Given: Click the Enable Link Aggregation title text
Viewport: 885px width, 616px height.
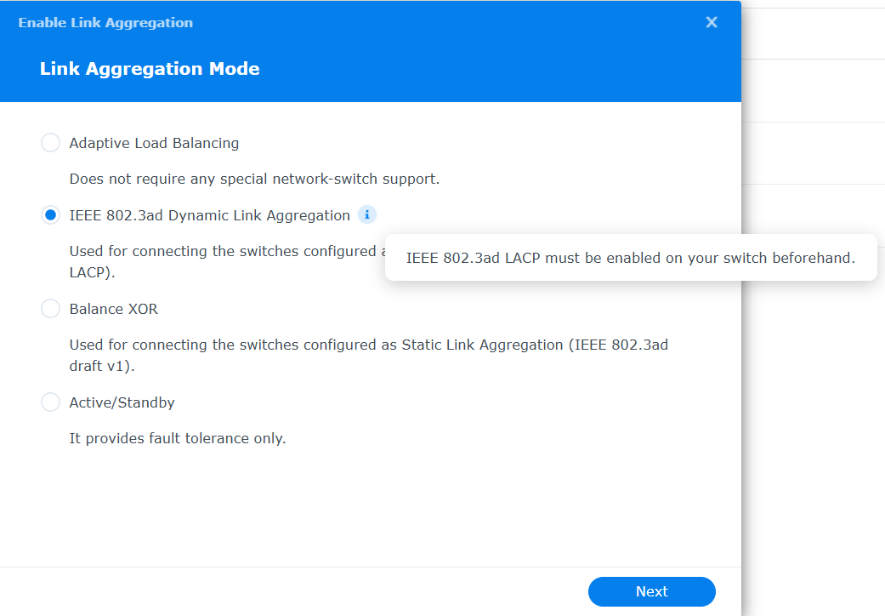Looking at the screenshot, I should 105,23.
